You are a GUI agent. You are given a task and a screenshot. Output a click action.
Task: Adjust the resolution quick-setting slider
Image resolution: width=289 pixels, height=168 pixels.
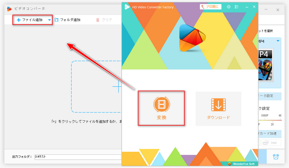pos(270,120)
